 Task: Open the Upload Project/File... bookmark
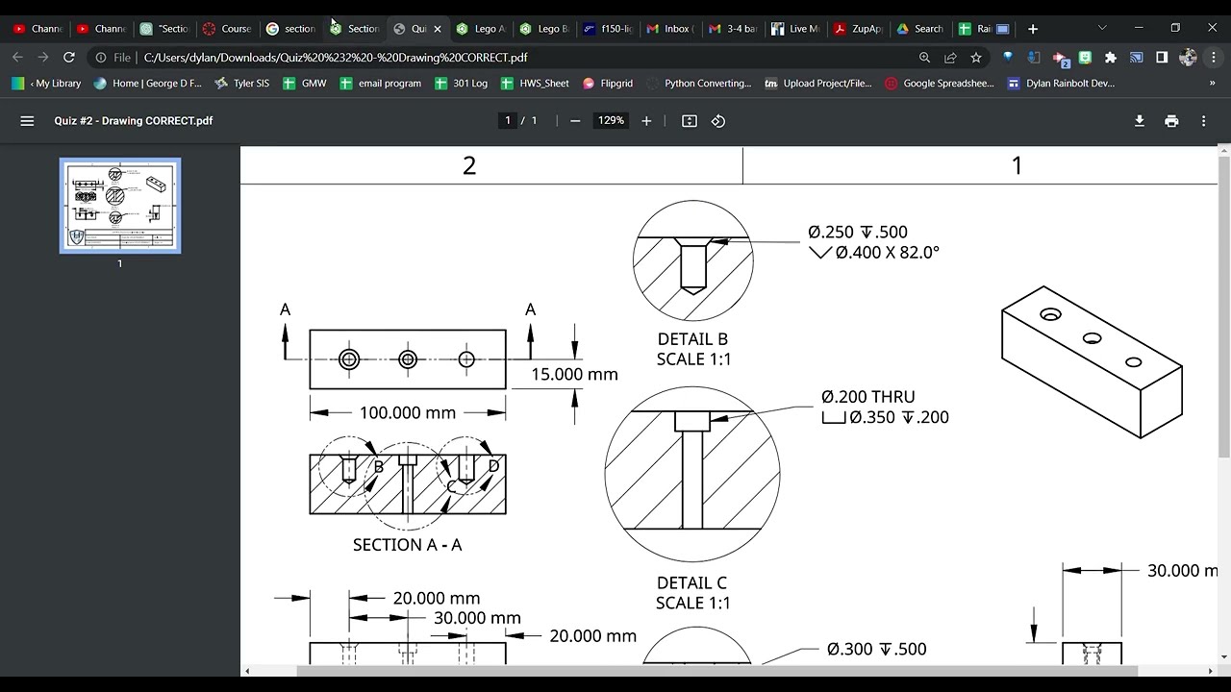point(818,84)
